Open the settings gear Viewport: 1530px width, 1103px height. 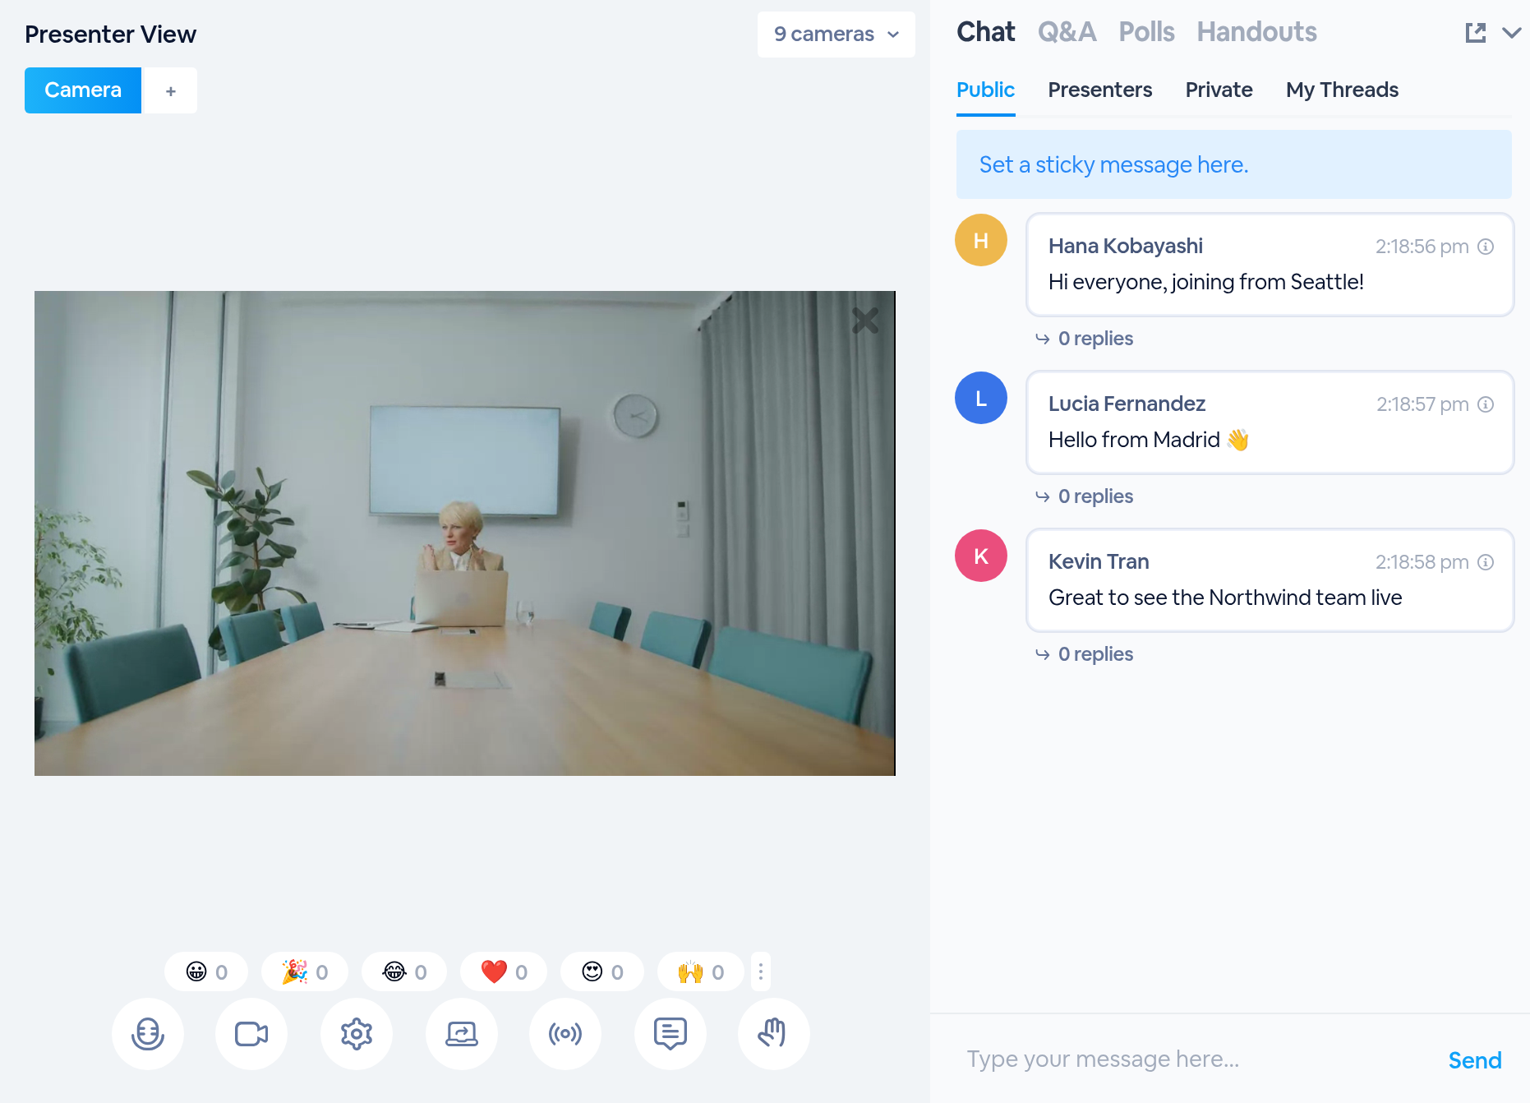click(357, 1034)
